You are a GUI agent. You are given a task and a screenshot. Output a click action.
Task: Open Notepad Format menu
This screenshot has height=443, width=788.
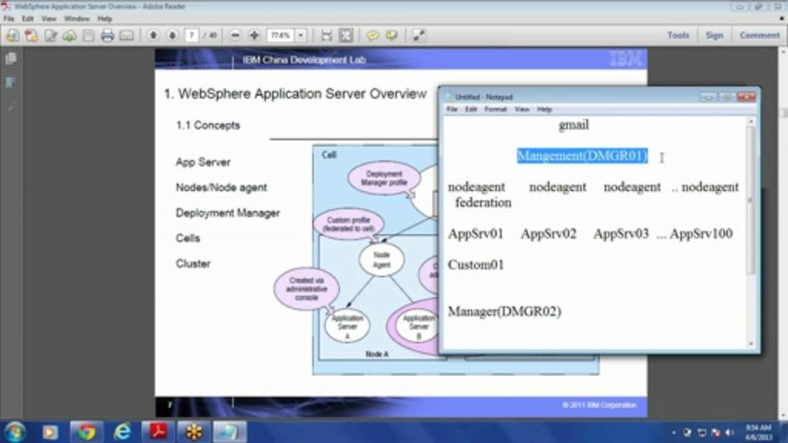(495, 109)
